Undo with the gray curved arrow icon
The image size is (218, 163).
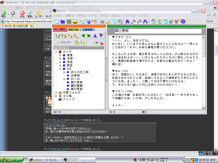point(102,22)
